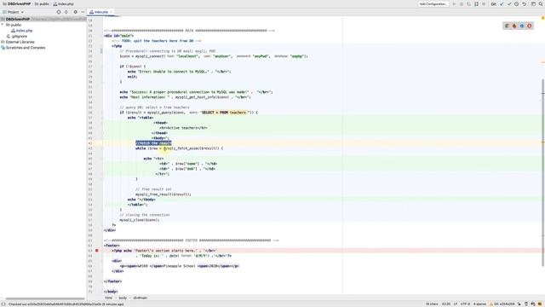Open the Git branch widget in status bar

504,304
